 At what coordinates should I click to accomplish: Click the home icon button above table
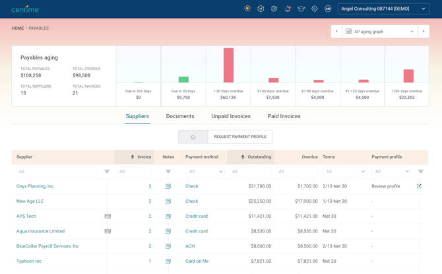(193, 137)
